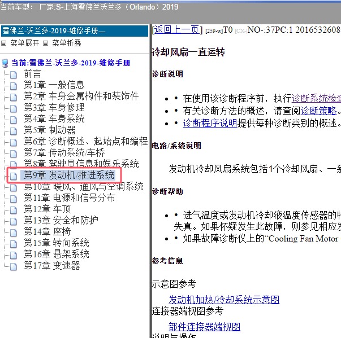Open 第1章 一般信息
This screenshot has height=338, width=341.
point(54,85)
